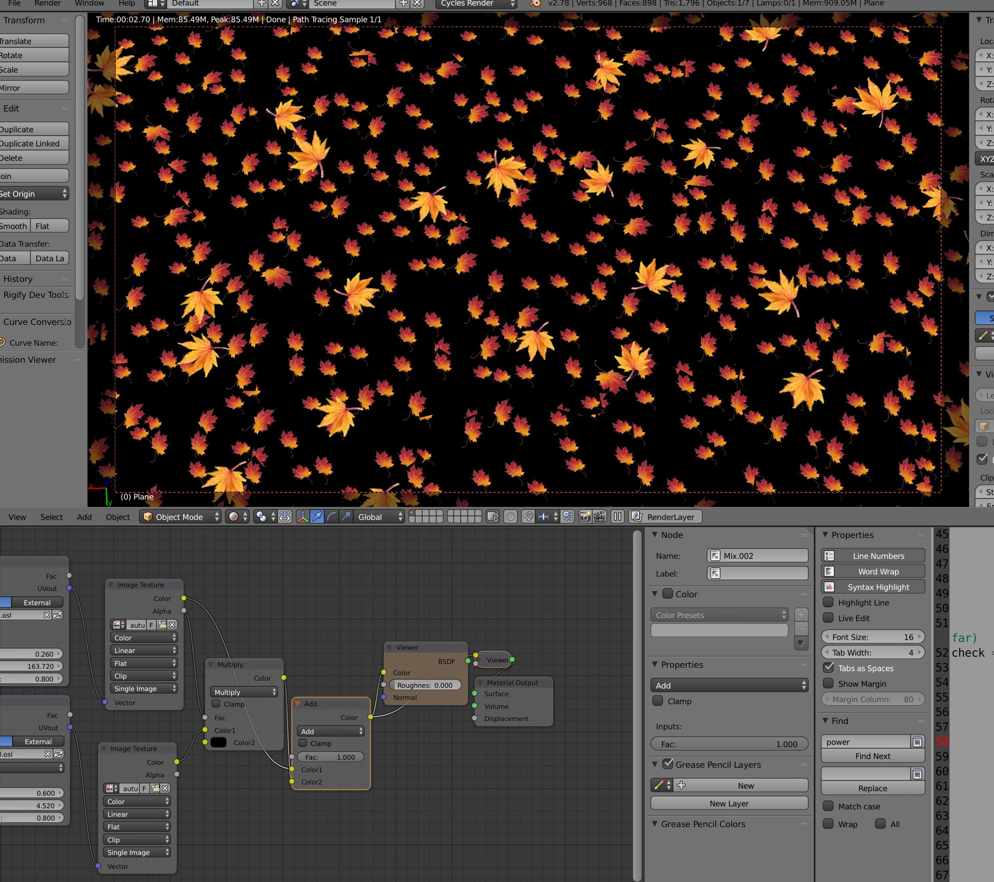The image size is (994, 882).
Task: Uncheck Tabs as Spaces
Action: click(x=828, y=668)
